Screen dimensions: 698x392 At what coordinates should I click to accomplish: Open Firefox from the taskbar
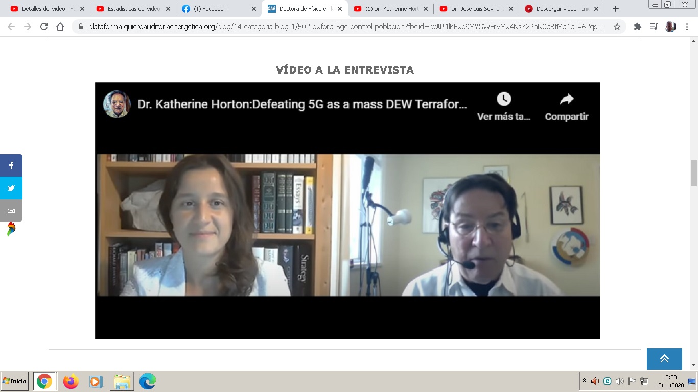point(71,381)
